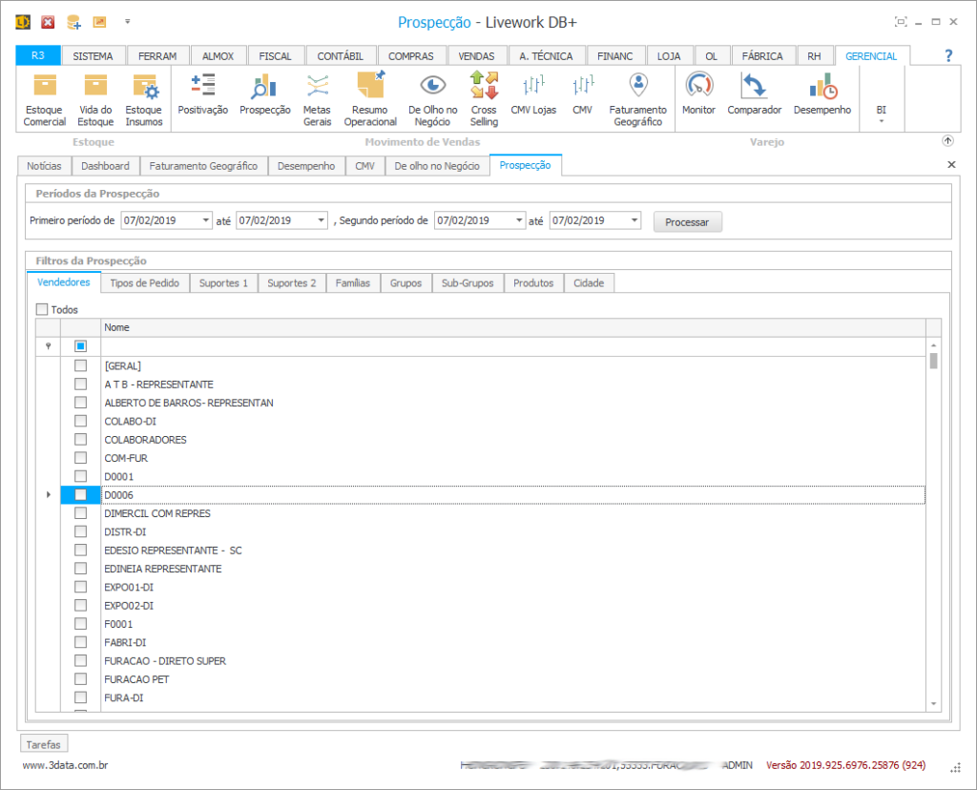
Task: Switch to the VENDAS ribbon tab
Action: 476,56
